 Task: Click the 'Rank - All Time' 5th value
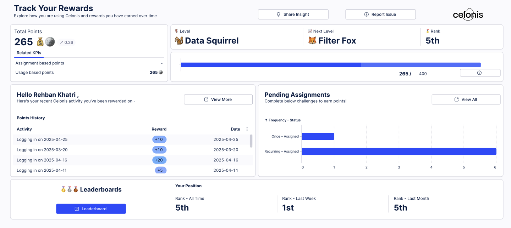click(x=182, y=208)
